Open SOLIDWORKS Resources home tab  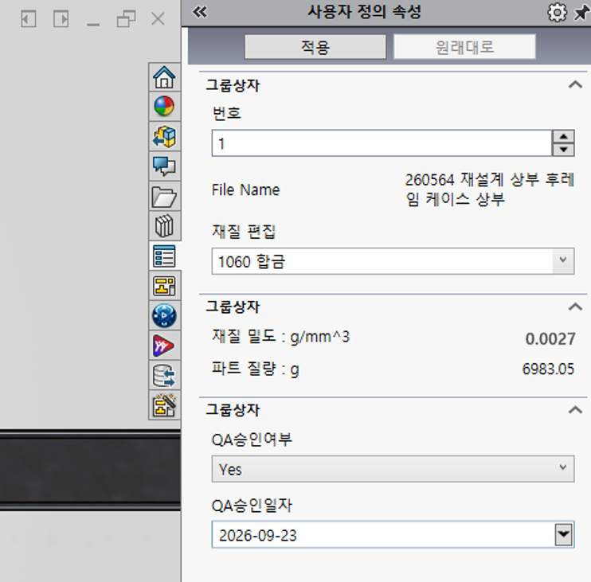pos(164,77)
